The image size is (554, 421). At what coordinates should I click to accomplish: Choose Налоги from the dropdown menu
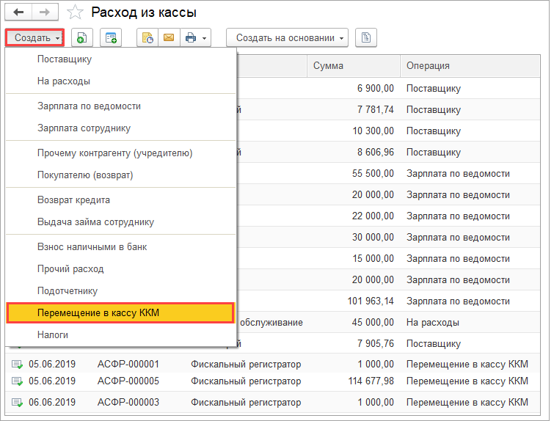tap(53, 335)
